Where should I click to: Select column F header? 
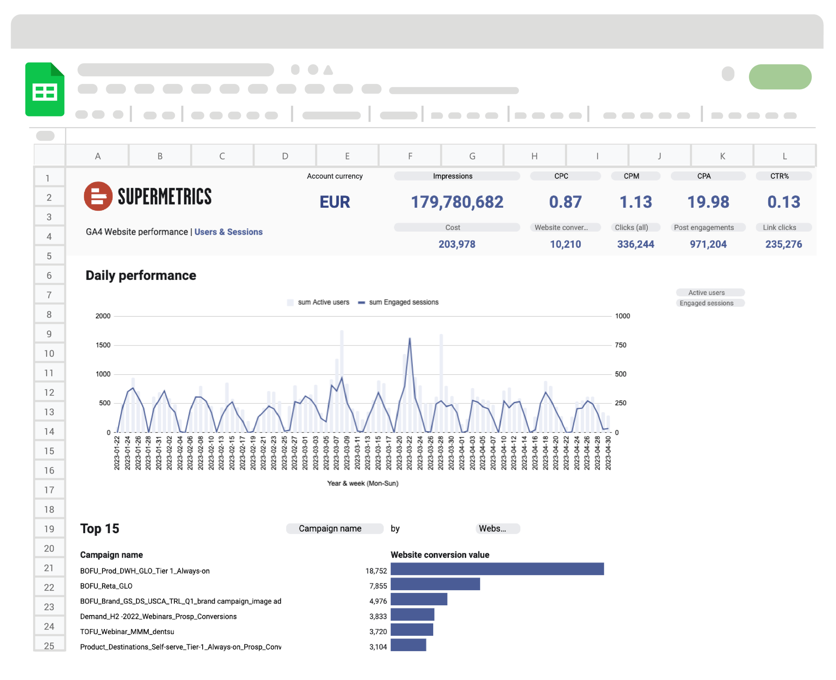[410, 156]
